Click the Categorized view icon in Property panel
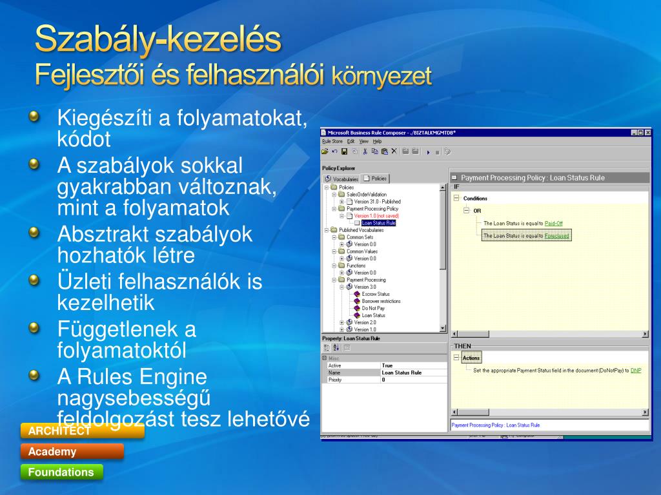Viewport: 661px width, 495px height. coord(326,347)
